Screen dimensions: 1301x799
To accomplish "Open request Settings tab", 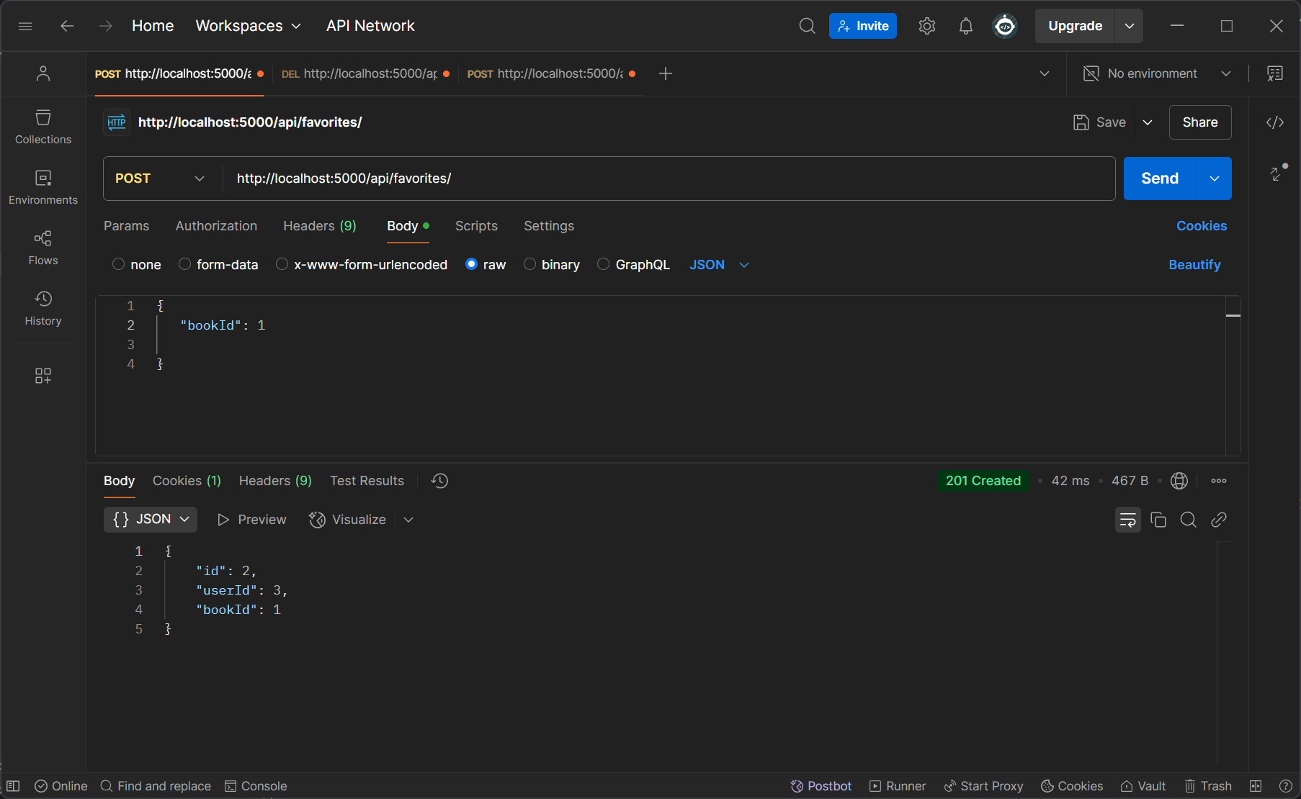I will pos(549,226).
